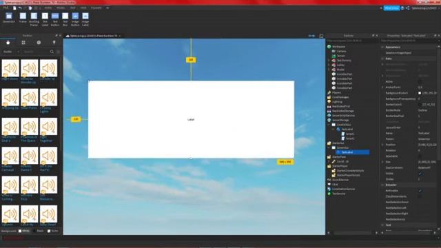
Task: Click the BorderColor3 dark swatch
Action: coord(420,104)
